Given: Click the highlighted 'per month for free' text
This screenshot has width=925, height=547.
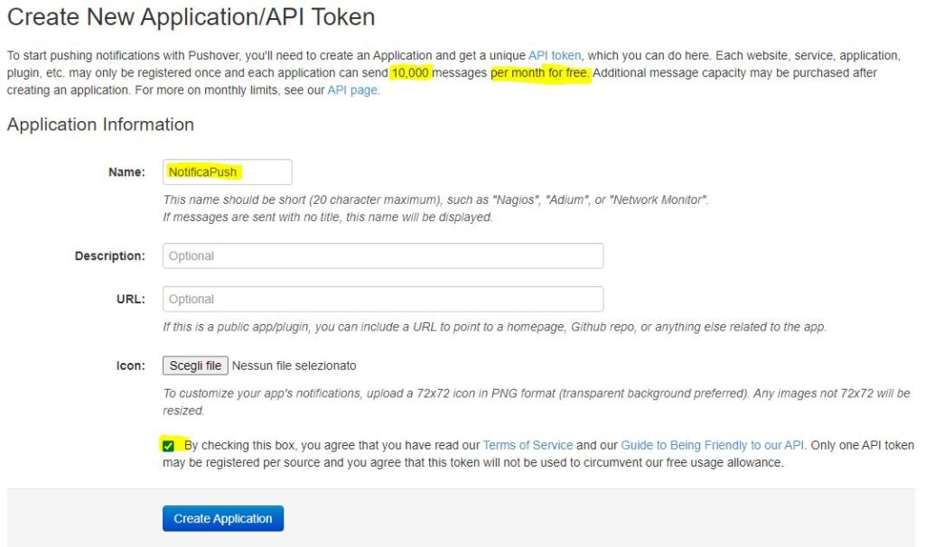Looking at the screenshot, I should (540, 72).
